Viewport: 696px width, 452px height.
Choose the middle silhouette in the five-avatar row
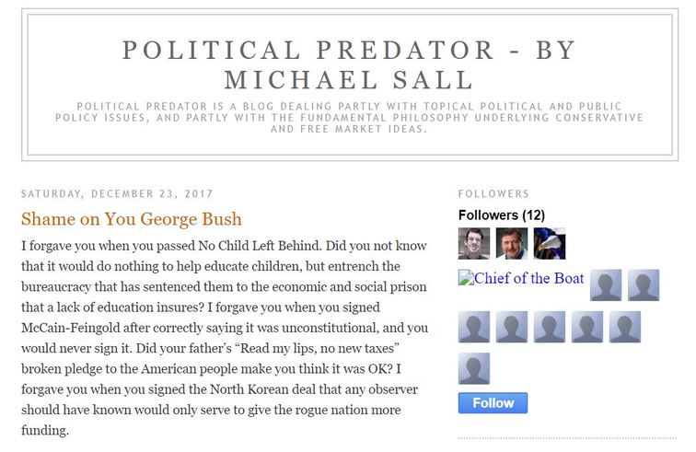pyautogui.click(x=549, y=327)
